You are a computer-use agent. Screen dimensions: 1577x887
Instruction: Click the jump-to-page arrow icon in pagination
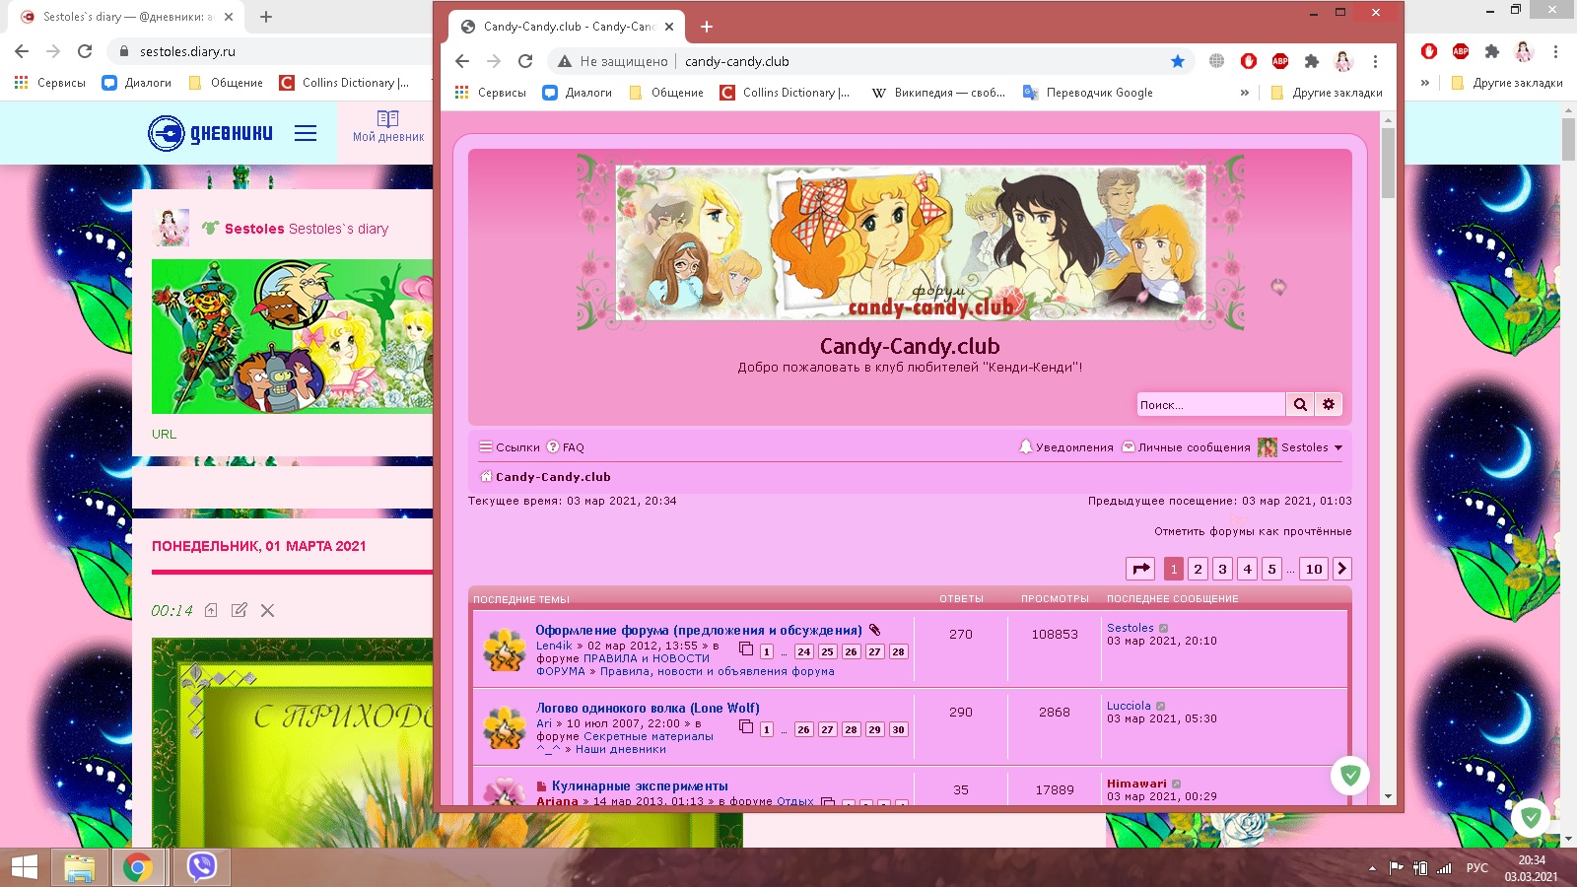pos(1140,569)
